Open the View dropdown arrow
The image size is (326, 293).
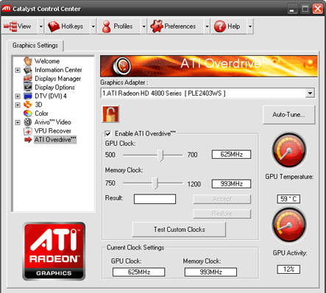pos(41,27)
